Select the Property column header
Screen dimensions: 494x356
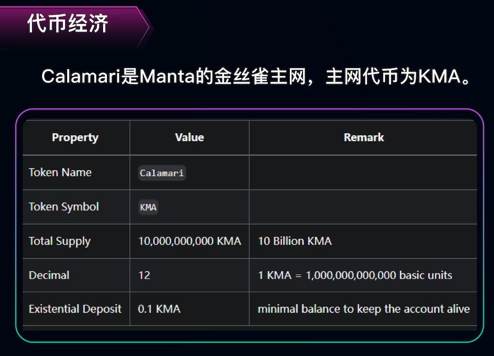click(x=75, y=138)
